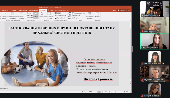Select Катерина Фещак participant tile
Screen dimensions: 170x98
[x=155, y=90]
